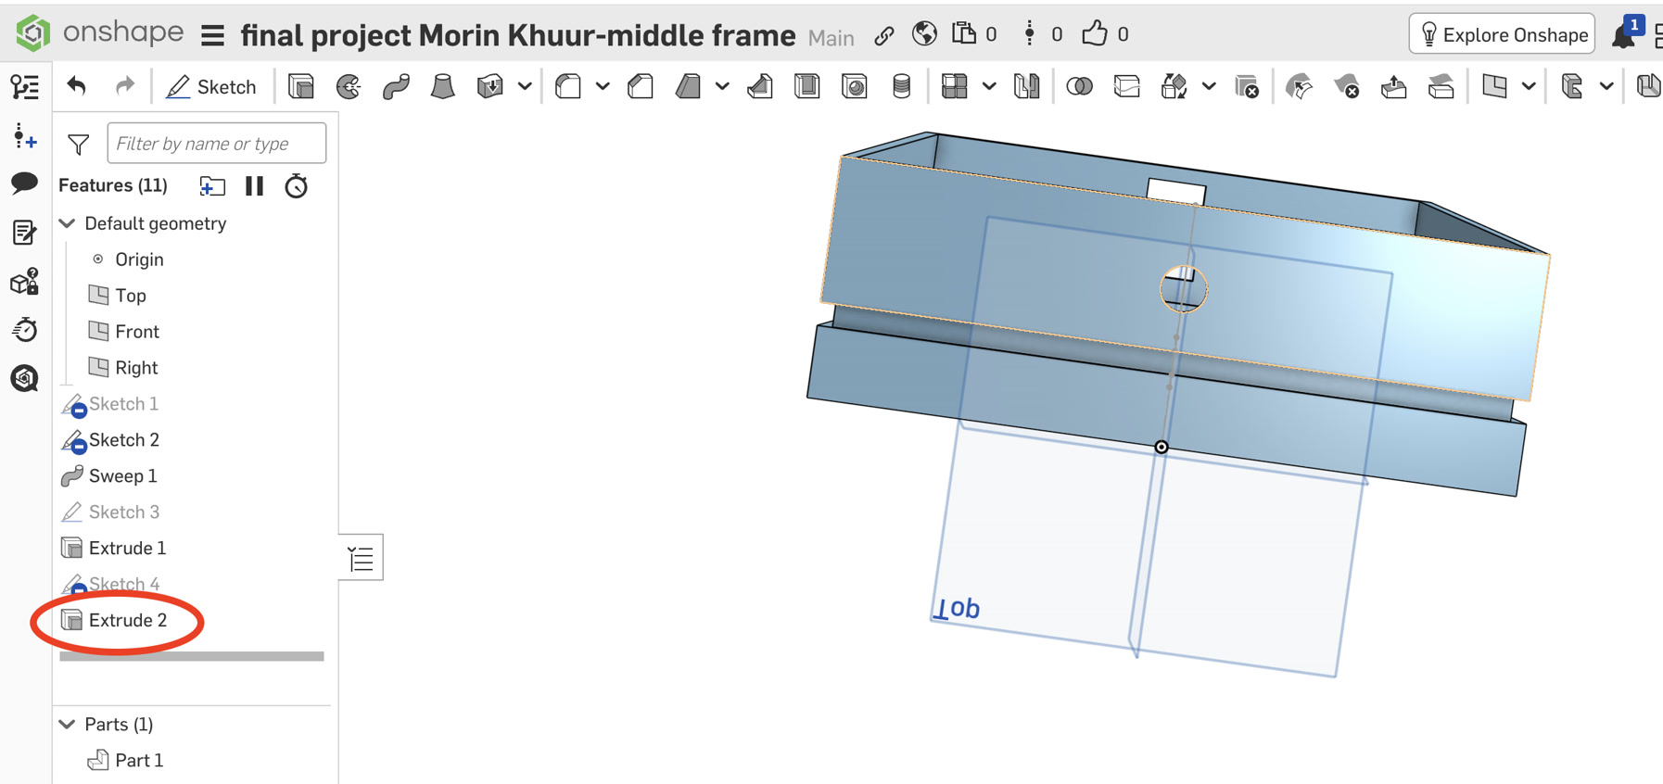Select the Draft tool
Screen dimensions: 1663x784
point(688,87)
